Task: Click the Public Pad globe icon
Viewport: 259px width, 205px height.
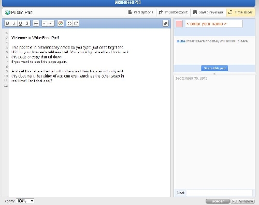Action: coord(7,12)
